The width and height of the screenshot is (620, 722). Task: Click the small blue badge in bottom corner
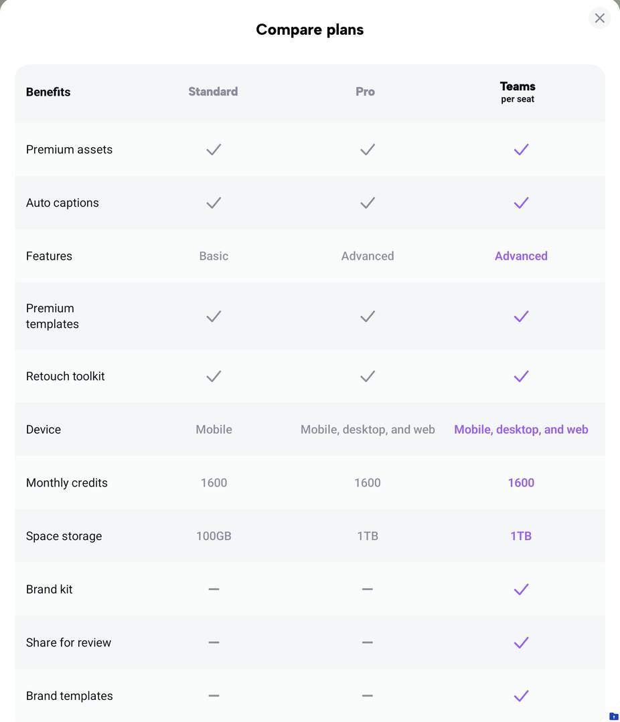(x=613, y=716)
